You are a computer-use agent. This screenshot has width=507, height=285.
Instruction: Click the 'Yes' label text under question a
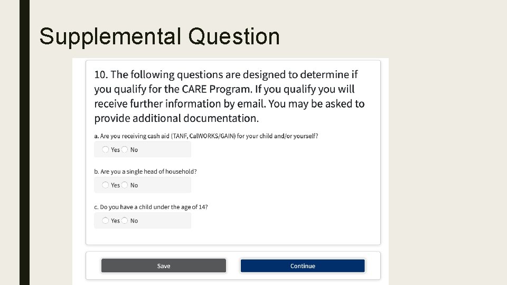[x=116, y=150]
